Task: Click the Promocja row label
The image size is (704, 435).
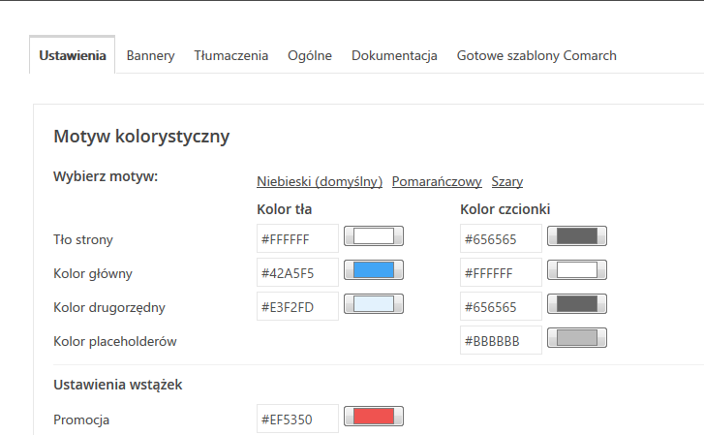Action: (81, 419)
